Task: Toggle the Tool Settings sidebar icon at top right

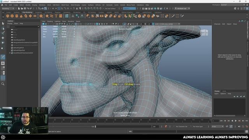Action: click(x=244, y=9)
